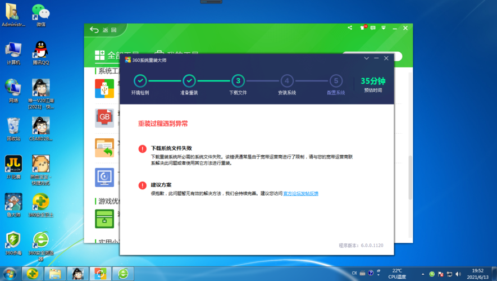Open the blue monitor tool icon

104,177
